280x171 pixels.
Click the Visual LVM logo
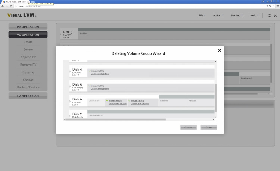click(x=22, y=15)
